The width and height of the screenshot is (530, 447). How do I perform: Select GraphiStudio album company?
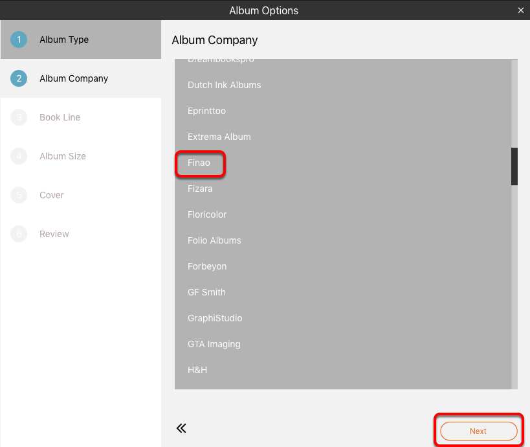pyautogui.click(x=343, y=318)
